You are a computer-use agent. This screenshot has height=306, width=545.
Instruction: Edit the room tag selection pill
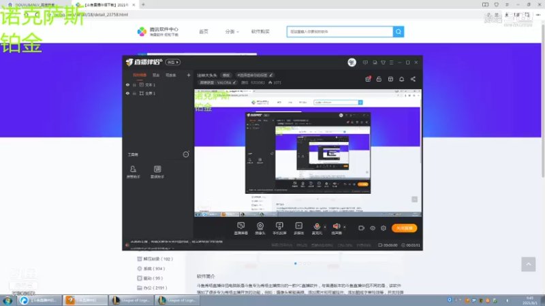pos(255,75)
